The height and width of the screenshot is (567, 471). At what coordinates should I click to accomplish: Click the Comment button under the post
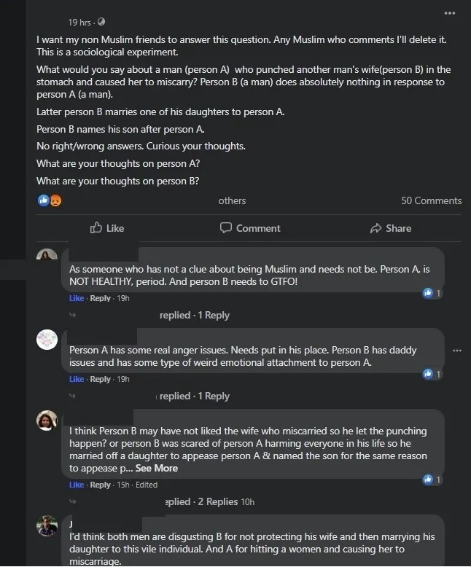click(x=250, y=228)
